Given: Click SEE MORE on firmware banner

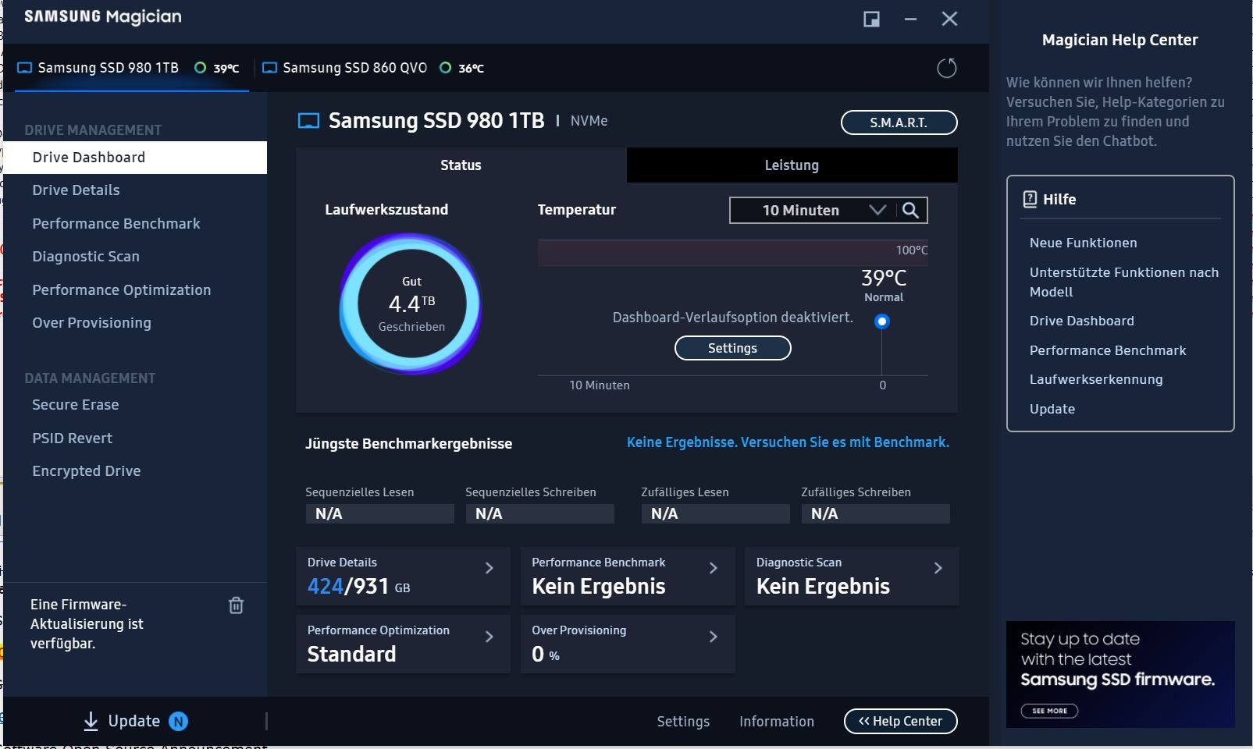Looking at the screenshot, I should (x=1049, y=711).
